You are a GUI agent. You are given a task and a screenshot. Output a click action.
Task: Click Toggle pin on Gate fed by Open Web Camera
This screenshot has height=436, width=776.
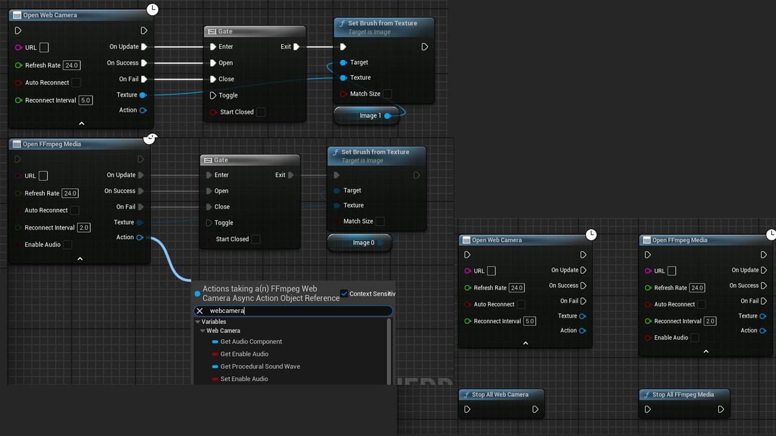point(213,95)
